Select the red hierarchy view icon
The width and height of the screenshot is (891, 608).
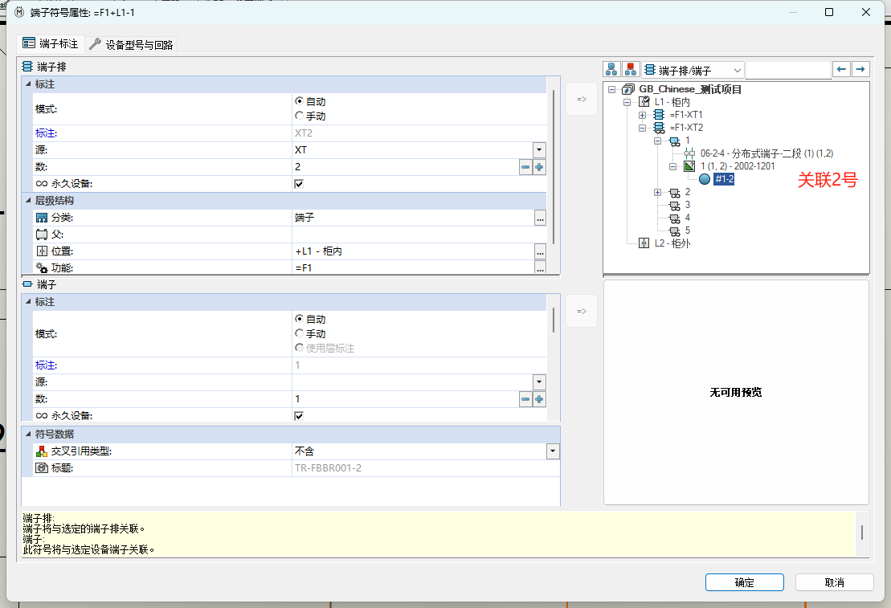pyautogui.click(x=630, y=69)
